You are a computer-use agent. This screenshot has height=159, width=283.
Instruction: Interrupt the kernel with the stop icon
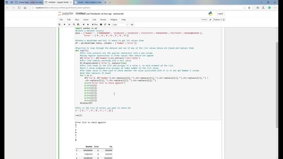click(x=101, y=25)
